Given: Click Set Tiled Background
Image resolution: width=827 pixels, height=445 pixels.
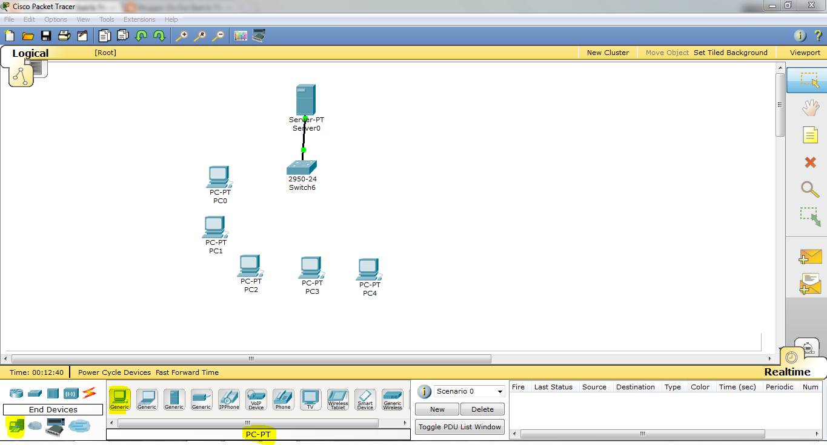Looking at the screenshot, I should click(731, 53).
